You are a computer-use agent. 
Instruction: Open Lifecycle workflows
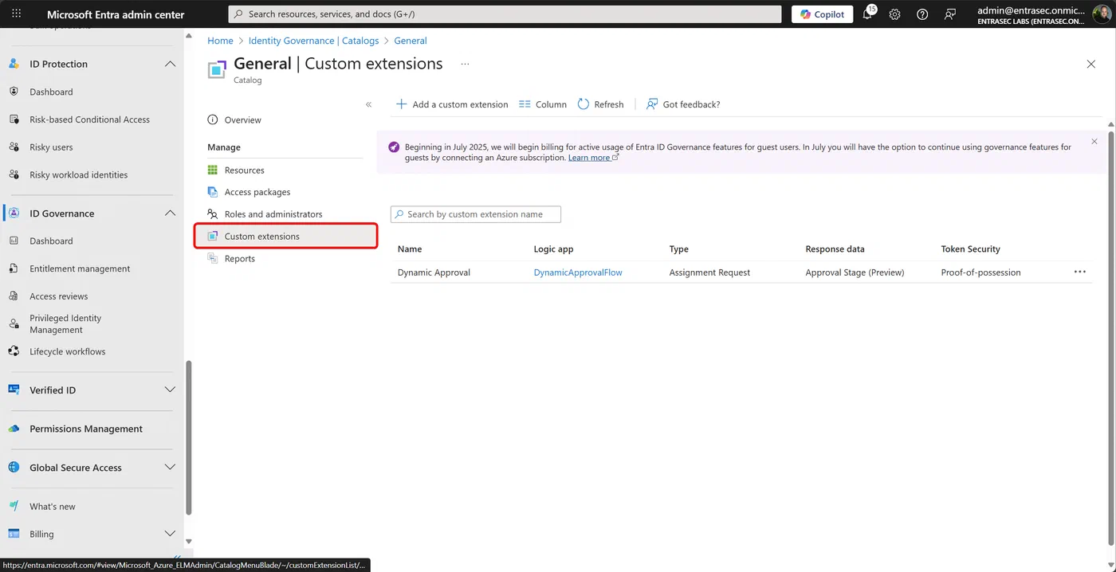pyautogui.click(x=68, y=351)
